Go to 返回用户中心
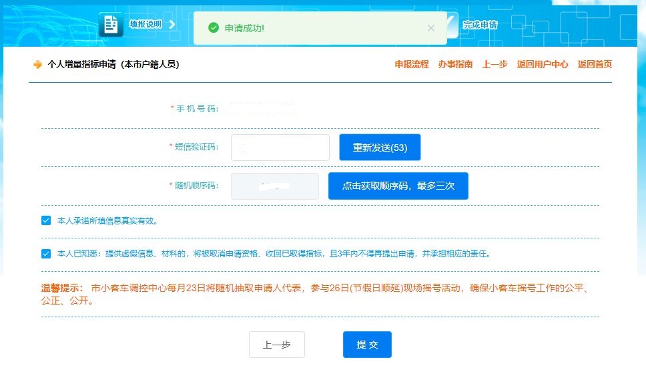646x374 pixels. 542,64
